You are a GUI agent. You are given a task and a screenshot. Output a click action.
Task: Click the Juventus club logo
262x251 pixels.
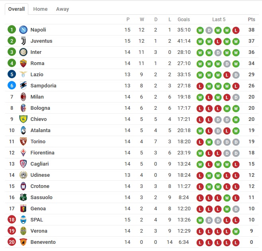click(x=23, y=41)
